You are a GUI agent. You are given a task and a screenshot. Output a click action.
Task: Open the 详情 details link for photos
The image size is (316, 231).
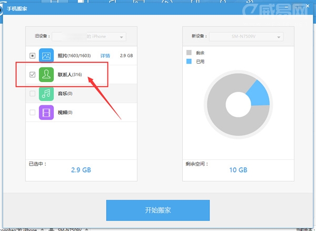click(x=105, y=55)
